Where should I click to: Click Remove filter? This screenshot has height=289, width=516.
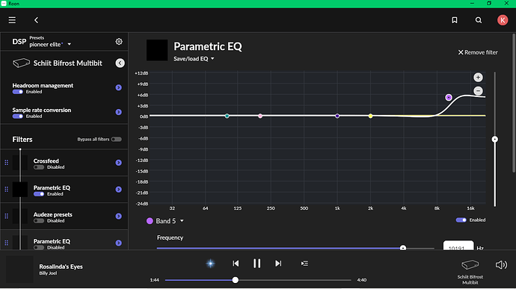coord(478,52)
